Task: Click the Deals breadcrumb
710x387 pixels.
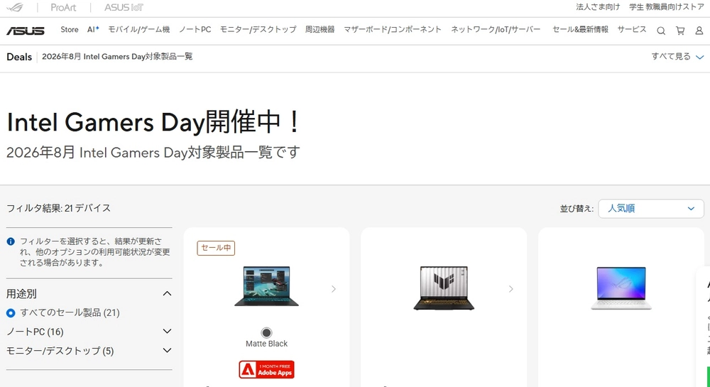Action: pyautogui.click(x=19, y=57)
